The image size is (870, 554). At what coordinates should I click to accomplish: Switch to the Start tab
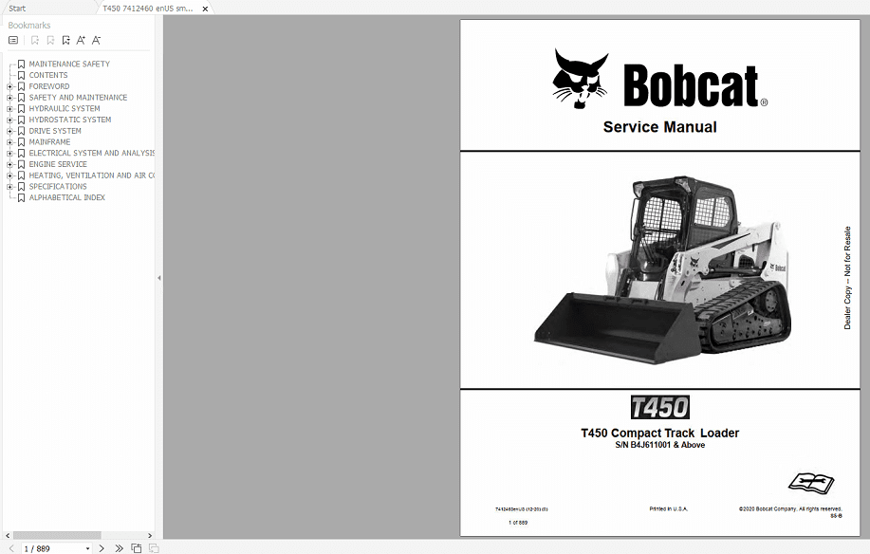(x=17, y=7)
